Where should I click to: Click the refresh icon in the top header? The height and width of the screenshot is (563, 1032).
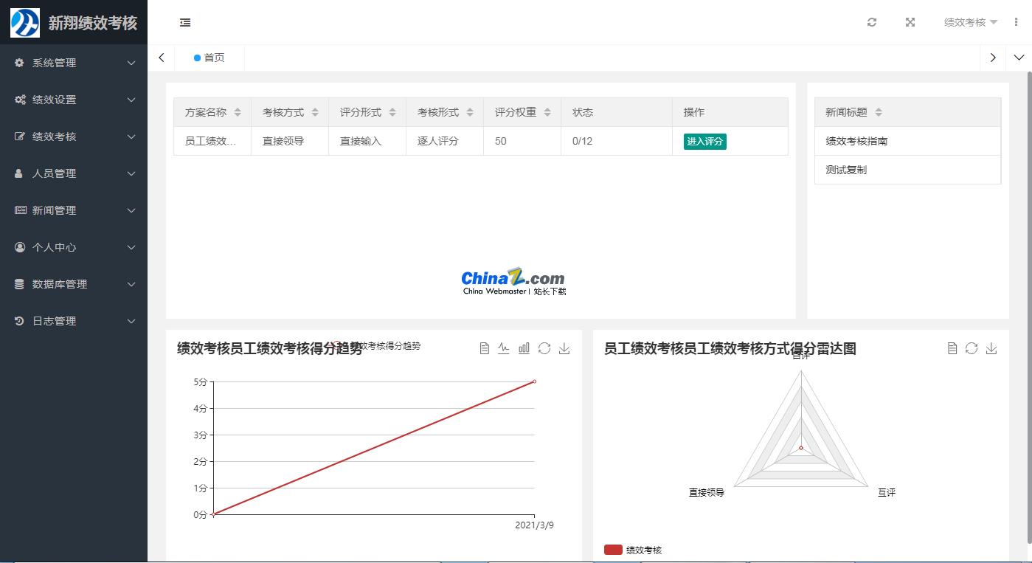pyautogui.click(x=872, y=22)
